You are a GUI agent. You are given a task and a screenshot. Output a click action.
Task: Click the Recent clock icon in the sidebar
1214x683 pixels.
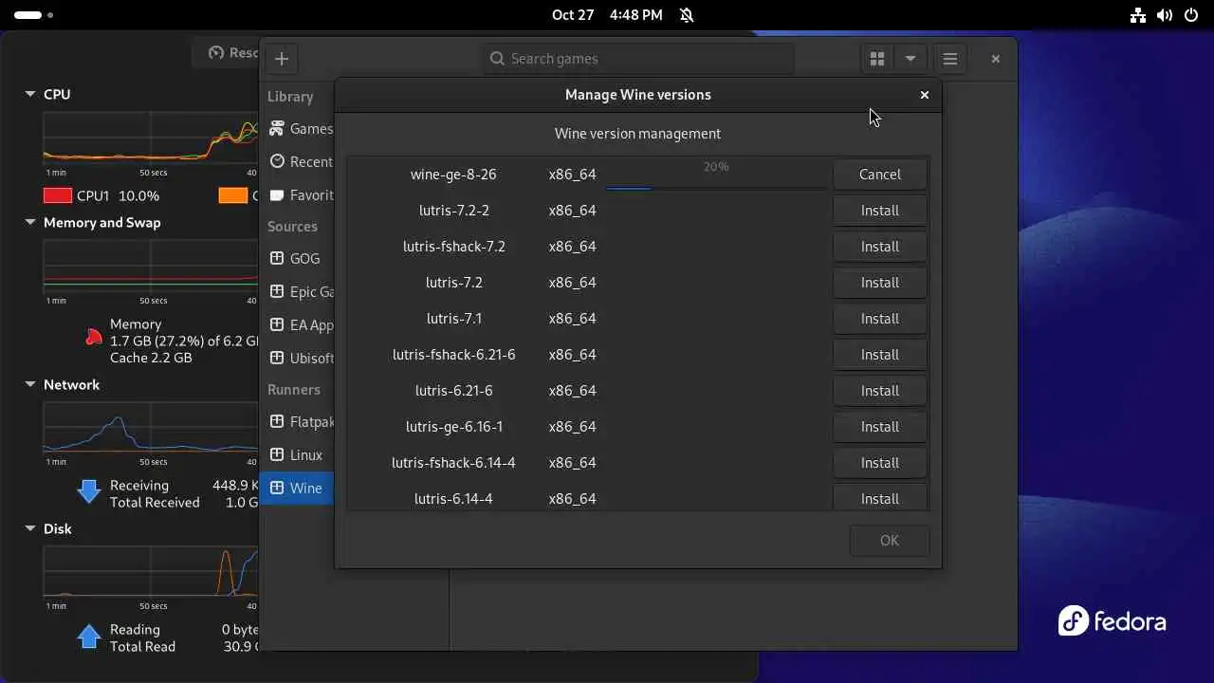(x=277, y=162)
